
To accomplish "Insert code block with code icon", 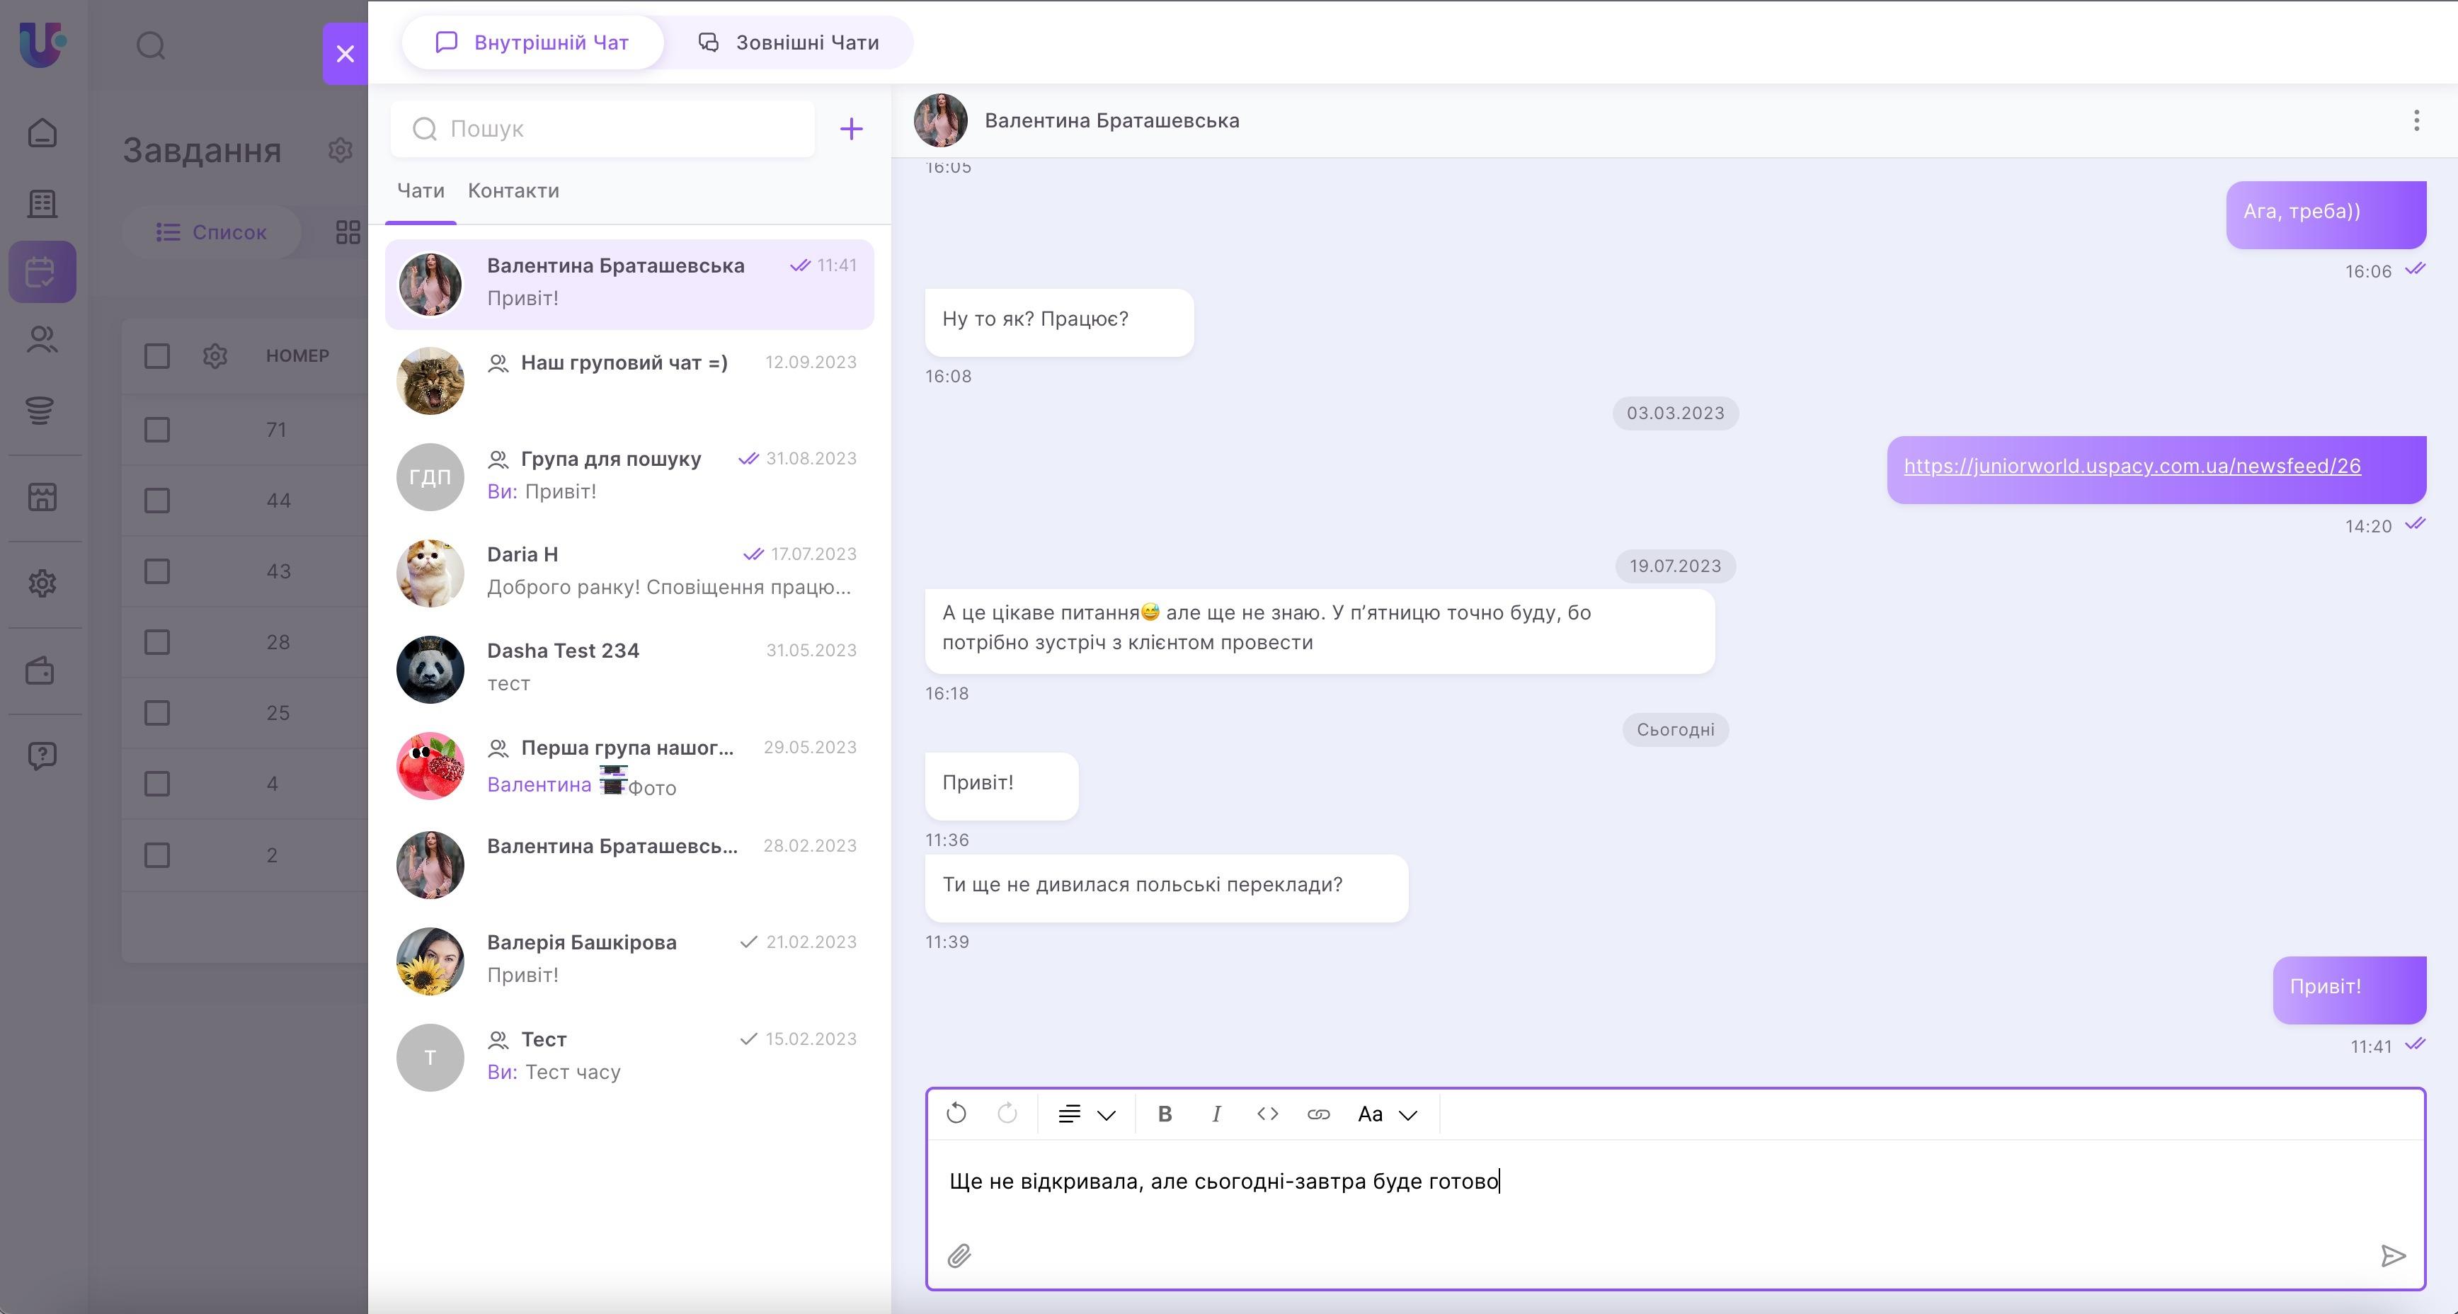I will pyautogui.click(x=1267, y=1114).
